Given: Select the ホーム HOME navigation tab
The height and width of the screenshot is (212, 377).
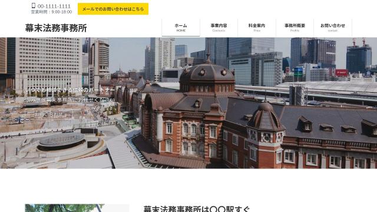Looking at the screenshot, I should pyautogui.click(x=181, y=28).
